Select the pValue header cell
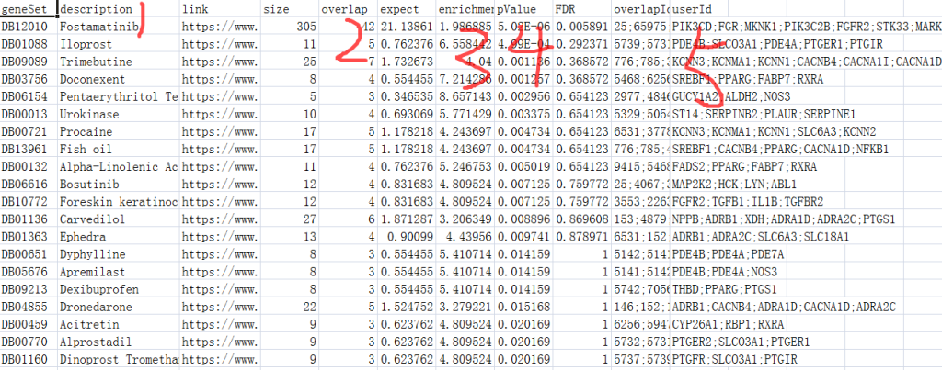 tap(523, 9)
